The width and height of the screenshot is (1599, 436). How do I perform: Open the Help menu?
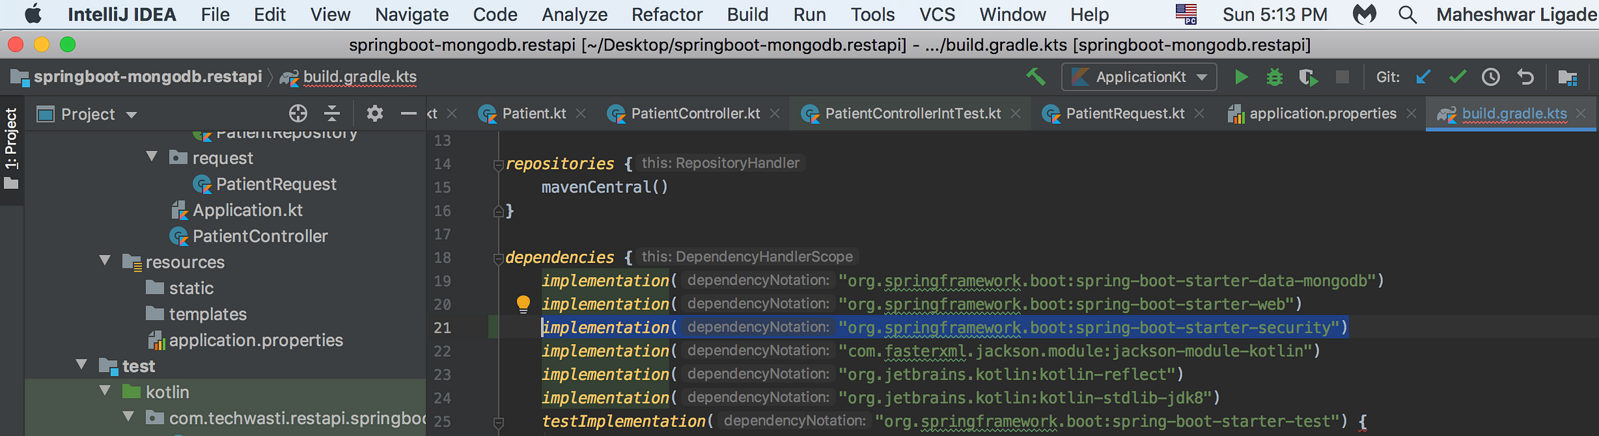1090,15
